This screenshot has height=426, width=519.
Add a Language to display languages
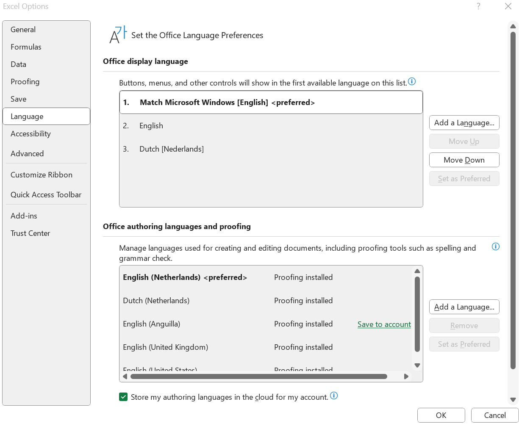click(x=464, y=123)
